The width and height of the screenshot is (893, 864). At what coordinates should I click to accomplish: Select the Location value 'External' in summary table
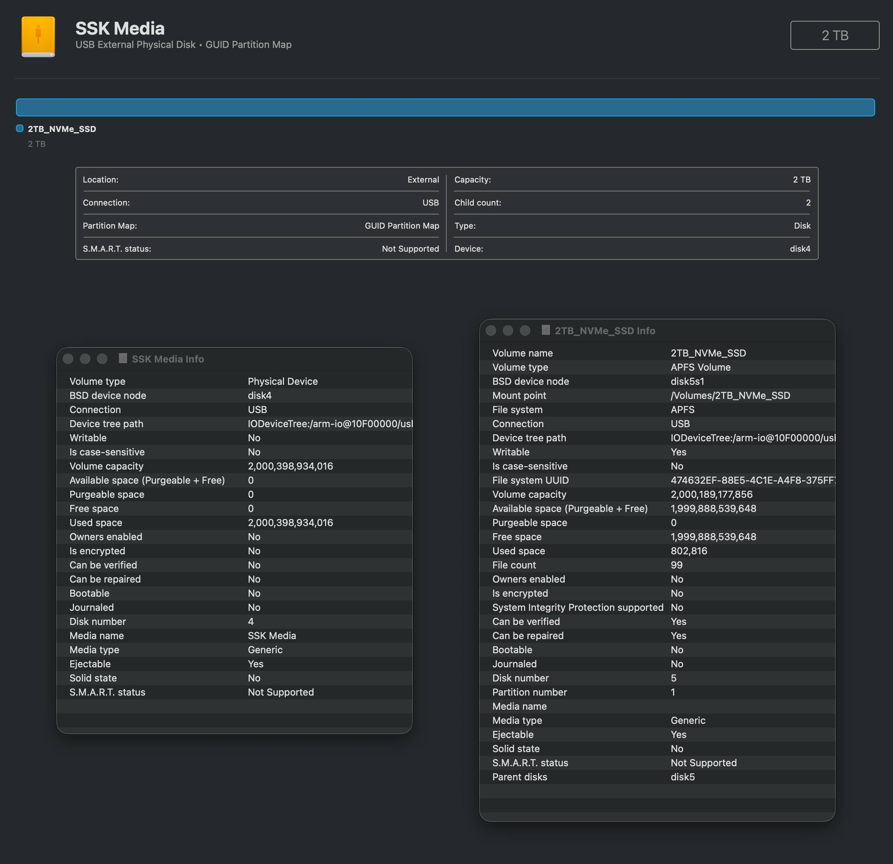pos(423,180)
